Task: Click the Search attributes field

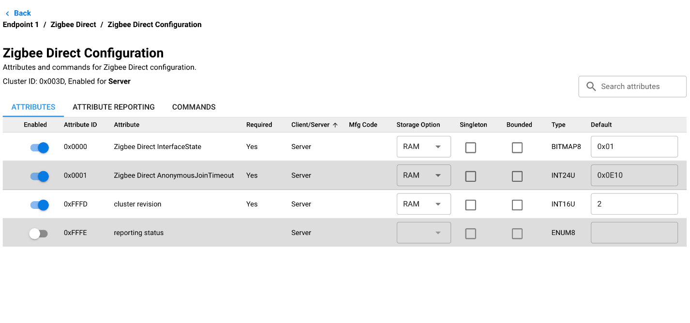Action: click(x=639, y=87)
